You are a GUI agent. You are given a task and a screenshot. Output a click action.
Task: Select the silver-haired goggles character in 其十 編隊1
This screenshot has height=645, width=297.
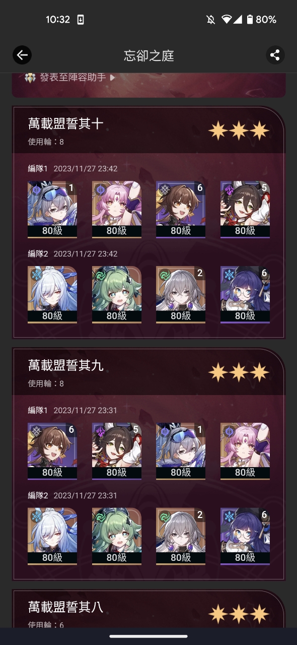(52, 210)
